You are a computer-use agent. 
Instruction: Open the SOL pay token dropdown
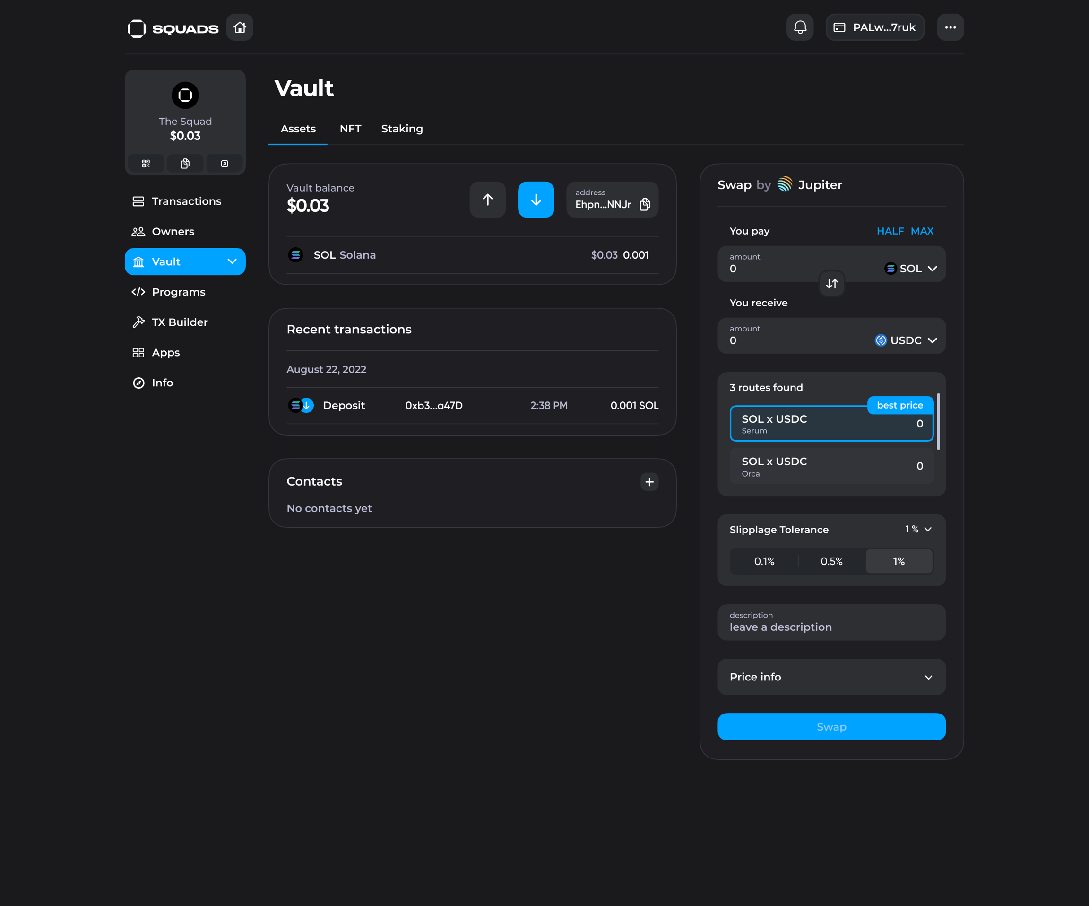pyautogui.click(x=911, y=269)
